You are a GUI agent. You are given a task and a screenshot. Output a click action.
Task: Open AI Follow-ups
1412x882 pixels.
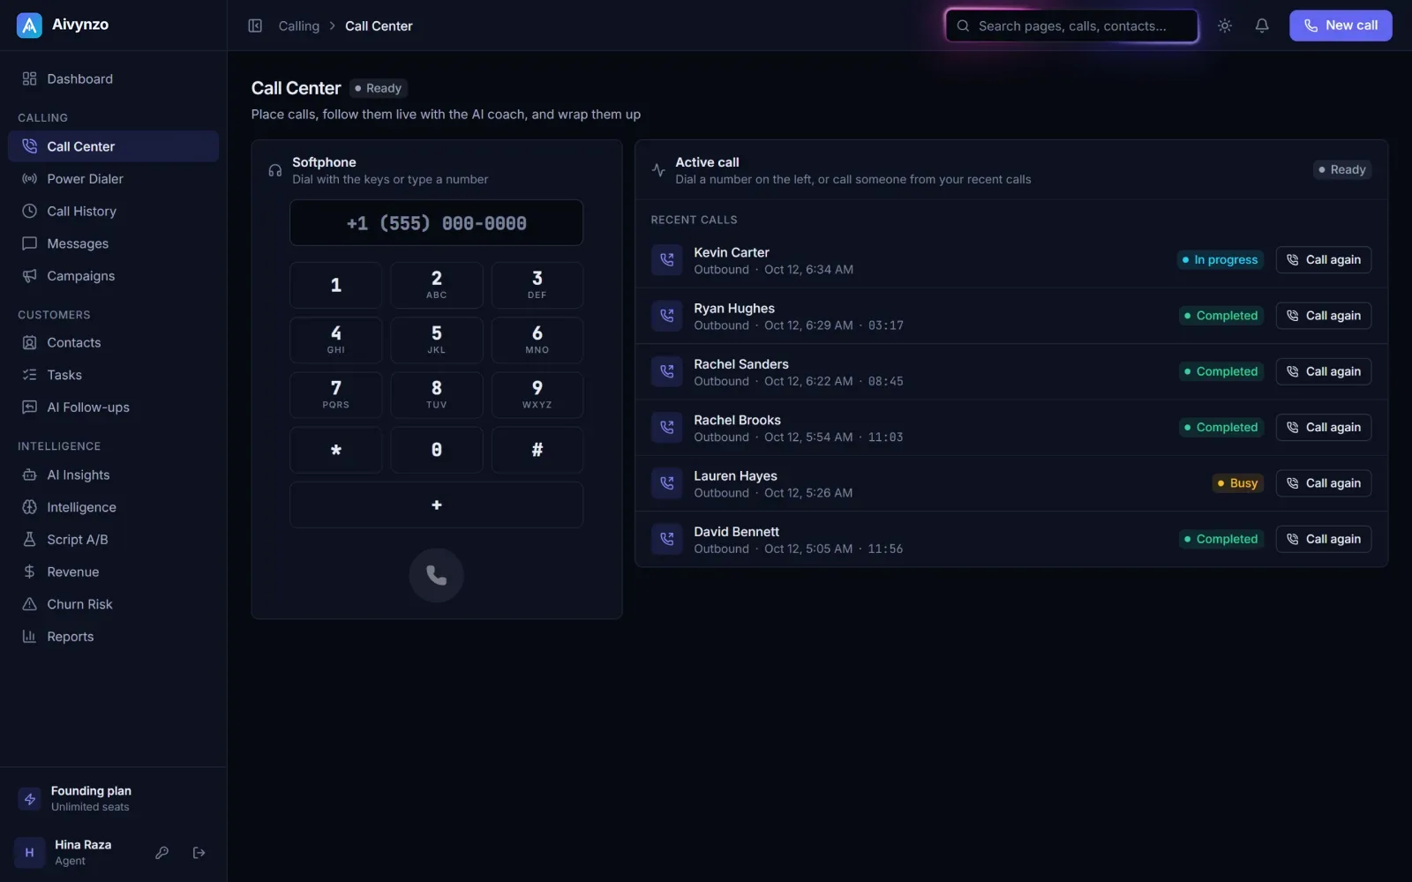pyautogui.click(x=113, y=407)
